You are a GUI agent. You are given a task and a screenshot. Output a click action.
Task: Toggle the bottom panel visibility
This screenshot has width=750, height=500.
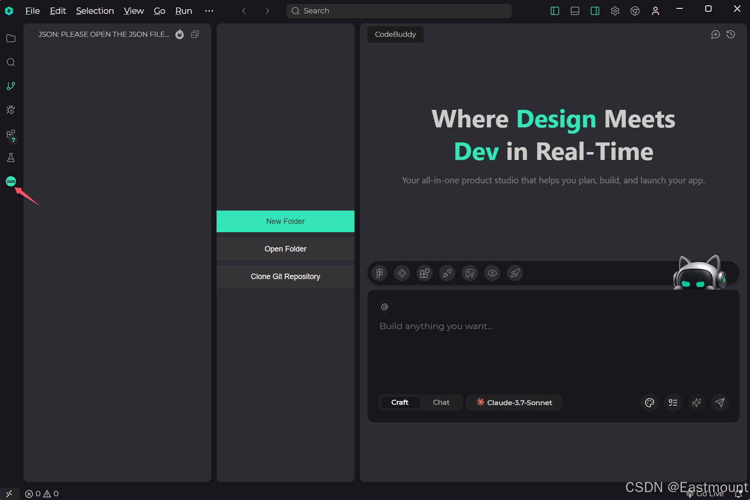click(x=575, y=11)
